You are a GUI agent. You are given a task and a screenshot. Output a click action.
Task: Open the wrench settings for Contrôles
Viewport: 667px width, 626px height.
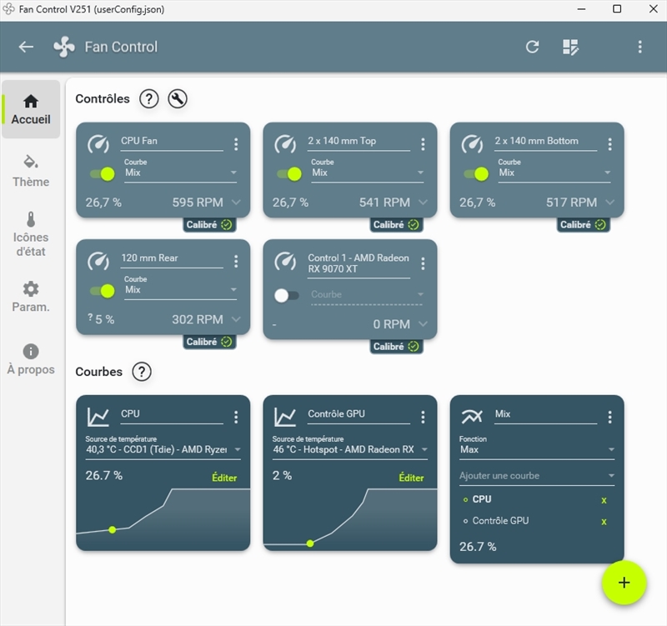[178, 98]
